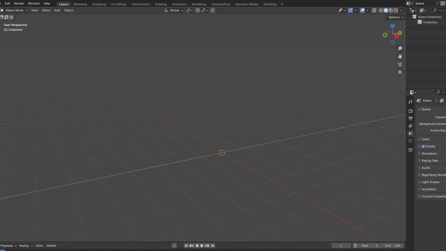Image resolution: width=446 pixels, height=251 pixels.
Task: Open the Tool properties tab
Action: pos(410,101)
